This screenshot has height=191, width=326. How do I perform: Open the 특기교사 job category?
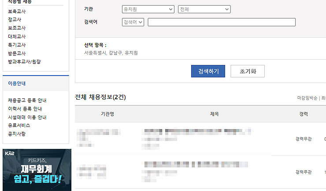(17, 45)
